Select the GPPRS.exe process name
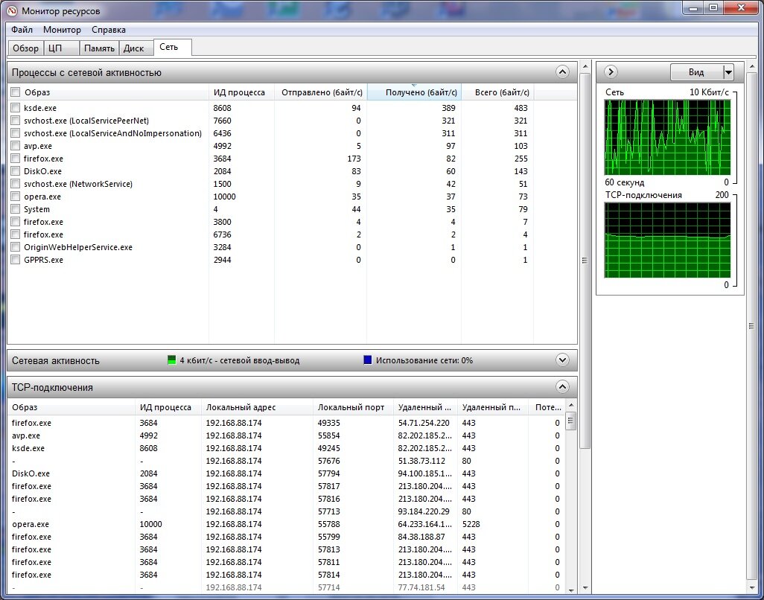The width and height of the screenshot is (764, 600). (43, 260)
